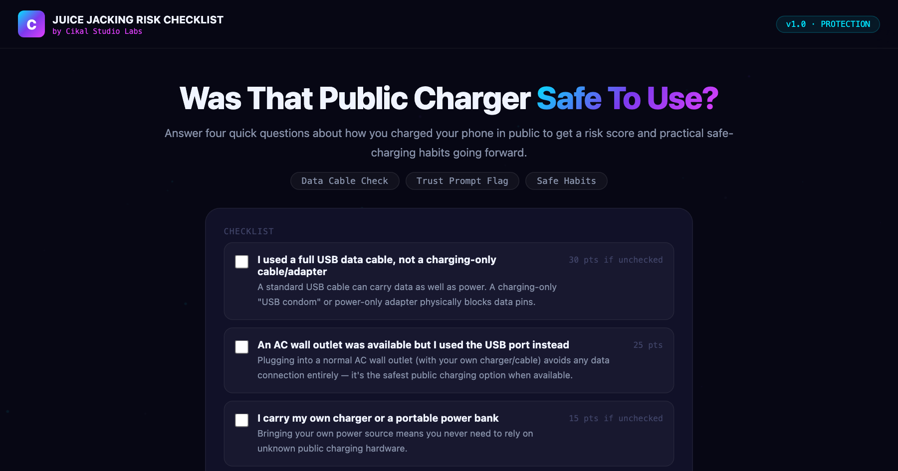Screen dimensions: 898x471
Task: Click the 'I used a full USB data cable' title
Action: coord(377,266)
